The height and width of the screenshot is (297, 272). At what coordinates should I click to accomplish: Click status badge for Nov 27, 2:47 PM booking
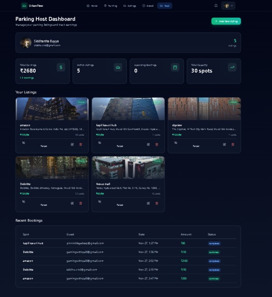pyautogui.click(x=214, y=279)
